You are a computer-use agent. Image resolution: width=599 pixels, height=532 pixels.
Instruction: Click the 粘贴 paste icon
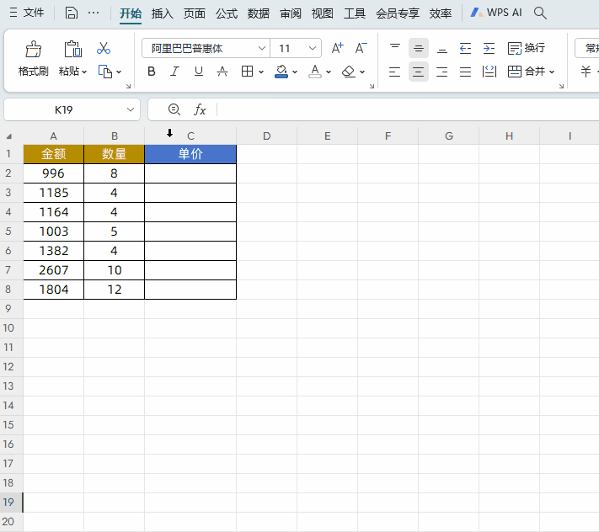[x=72, y=49]
